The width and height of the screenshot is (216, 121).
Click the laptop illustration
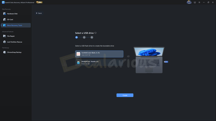(149, 60)
